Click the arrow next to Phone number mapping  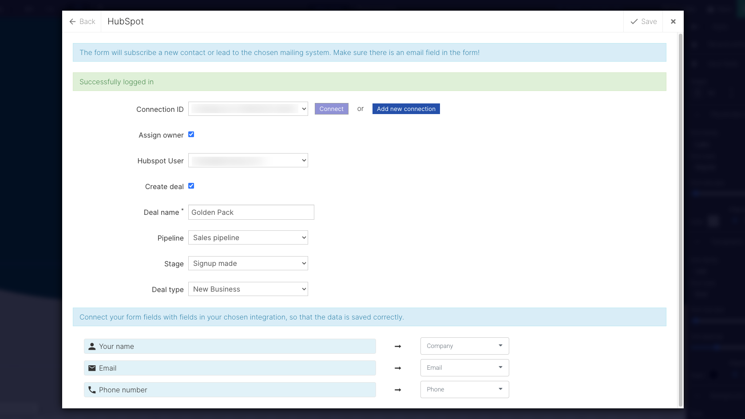(x=398, y=390)
